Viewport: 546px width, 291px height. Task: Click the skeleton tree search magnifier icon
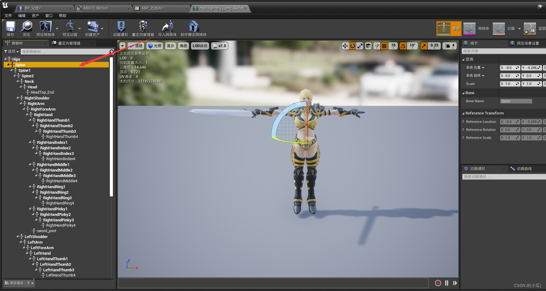pos(111,51)
